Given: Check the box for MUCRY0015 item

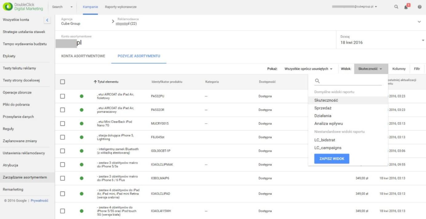Looking at the screenshot, I should tap(62, 123).
